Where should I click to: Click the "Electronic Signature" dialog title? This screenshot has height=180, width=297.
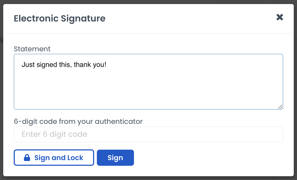59,19
